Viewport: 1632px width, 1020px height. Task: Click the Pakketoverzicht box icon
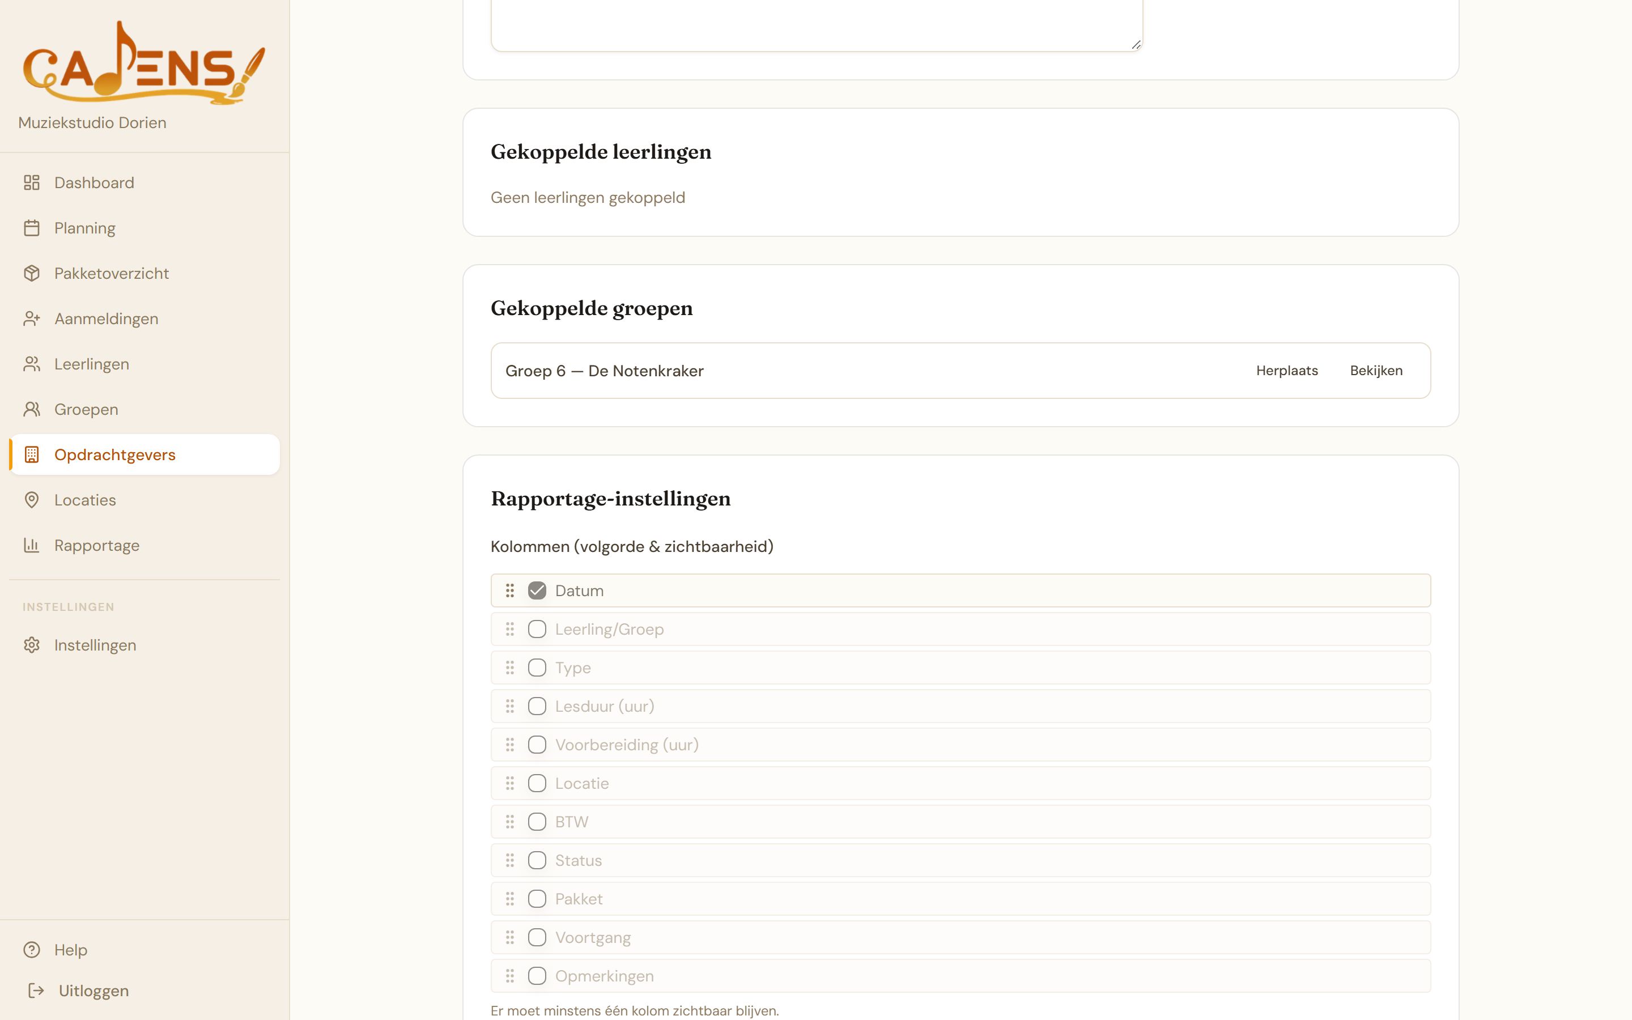(x=32, y=273)
